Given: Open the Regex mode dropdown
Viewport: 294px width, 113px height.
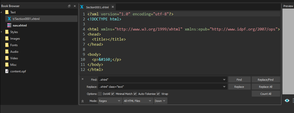Looking at the screenshot, I should (x=110, y=101).
